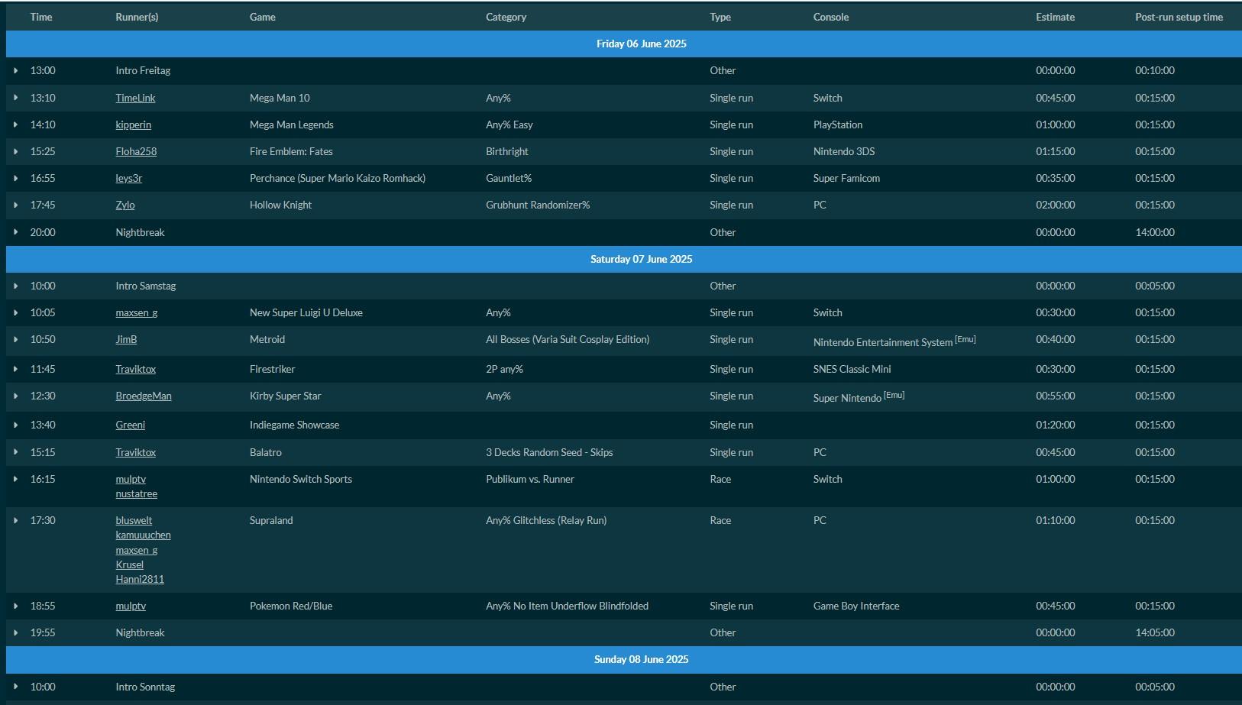1242x705 pixels.
Task: Expand the 17:30 Supraland row
Action: (x=15, y=520)
